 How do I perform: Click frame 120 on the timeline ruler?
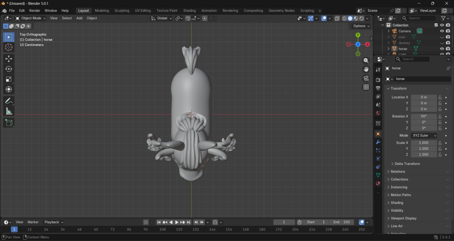[x=179, y=229]
